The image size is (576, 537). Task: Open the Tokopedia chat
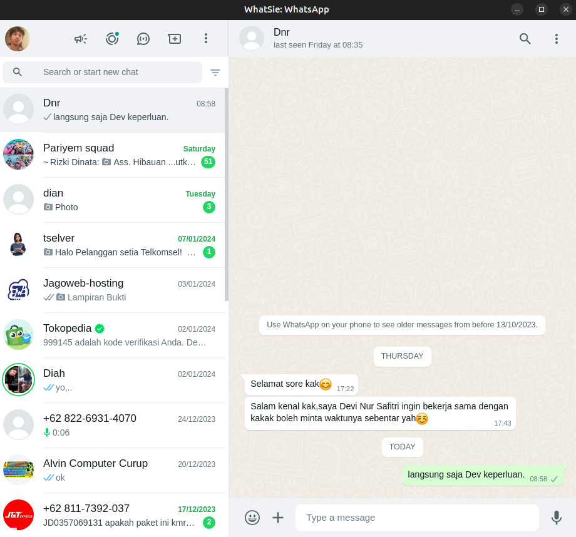point(113,335)
